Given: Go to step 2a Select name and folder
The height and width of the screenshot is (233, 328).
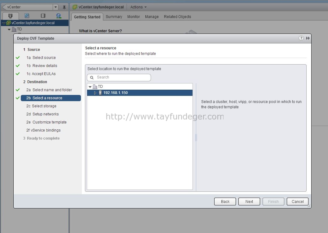Looking at the screenshot, I should [49, 90].
